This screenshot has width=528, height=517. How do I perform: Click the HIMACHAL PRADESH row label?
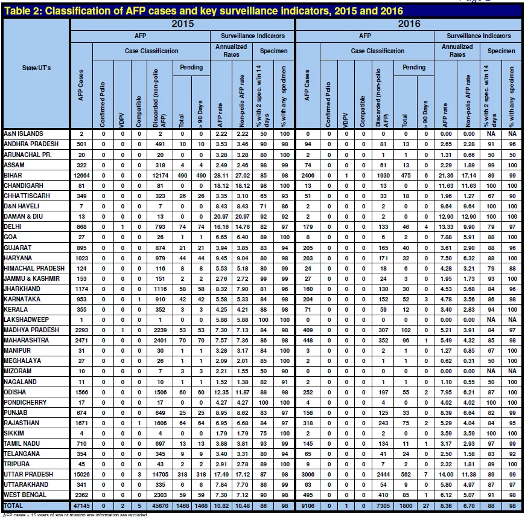point(34,269)
